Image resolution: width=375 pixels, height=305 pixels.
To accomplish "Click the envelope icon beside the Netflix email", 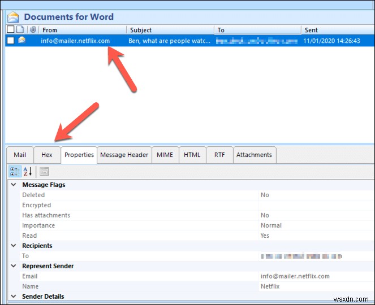I will (21, 41).
